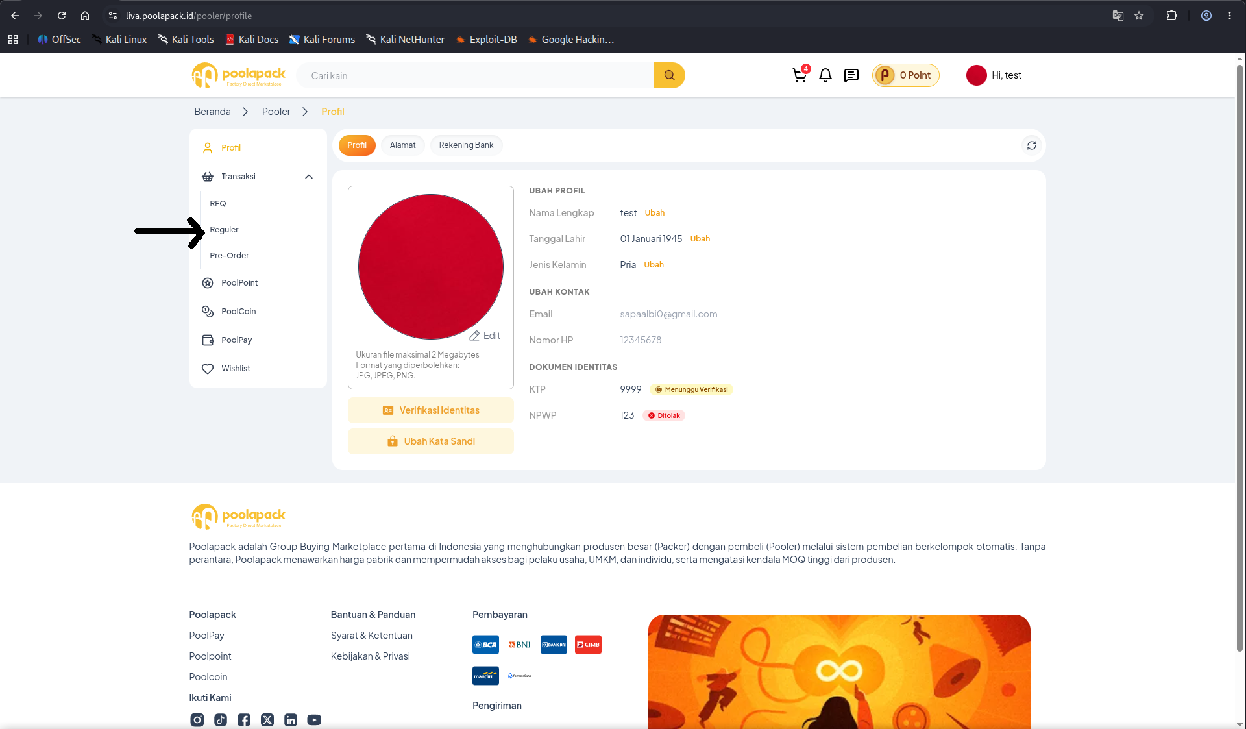Open Syarat & Ketentuan footer link

tap(372, 636)
